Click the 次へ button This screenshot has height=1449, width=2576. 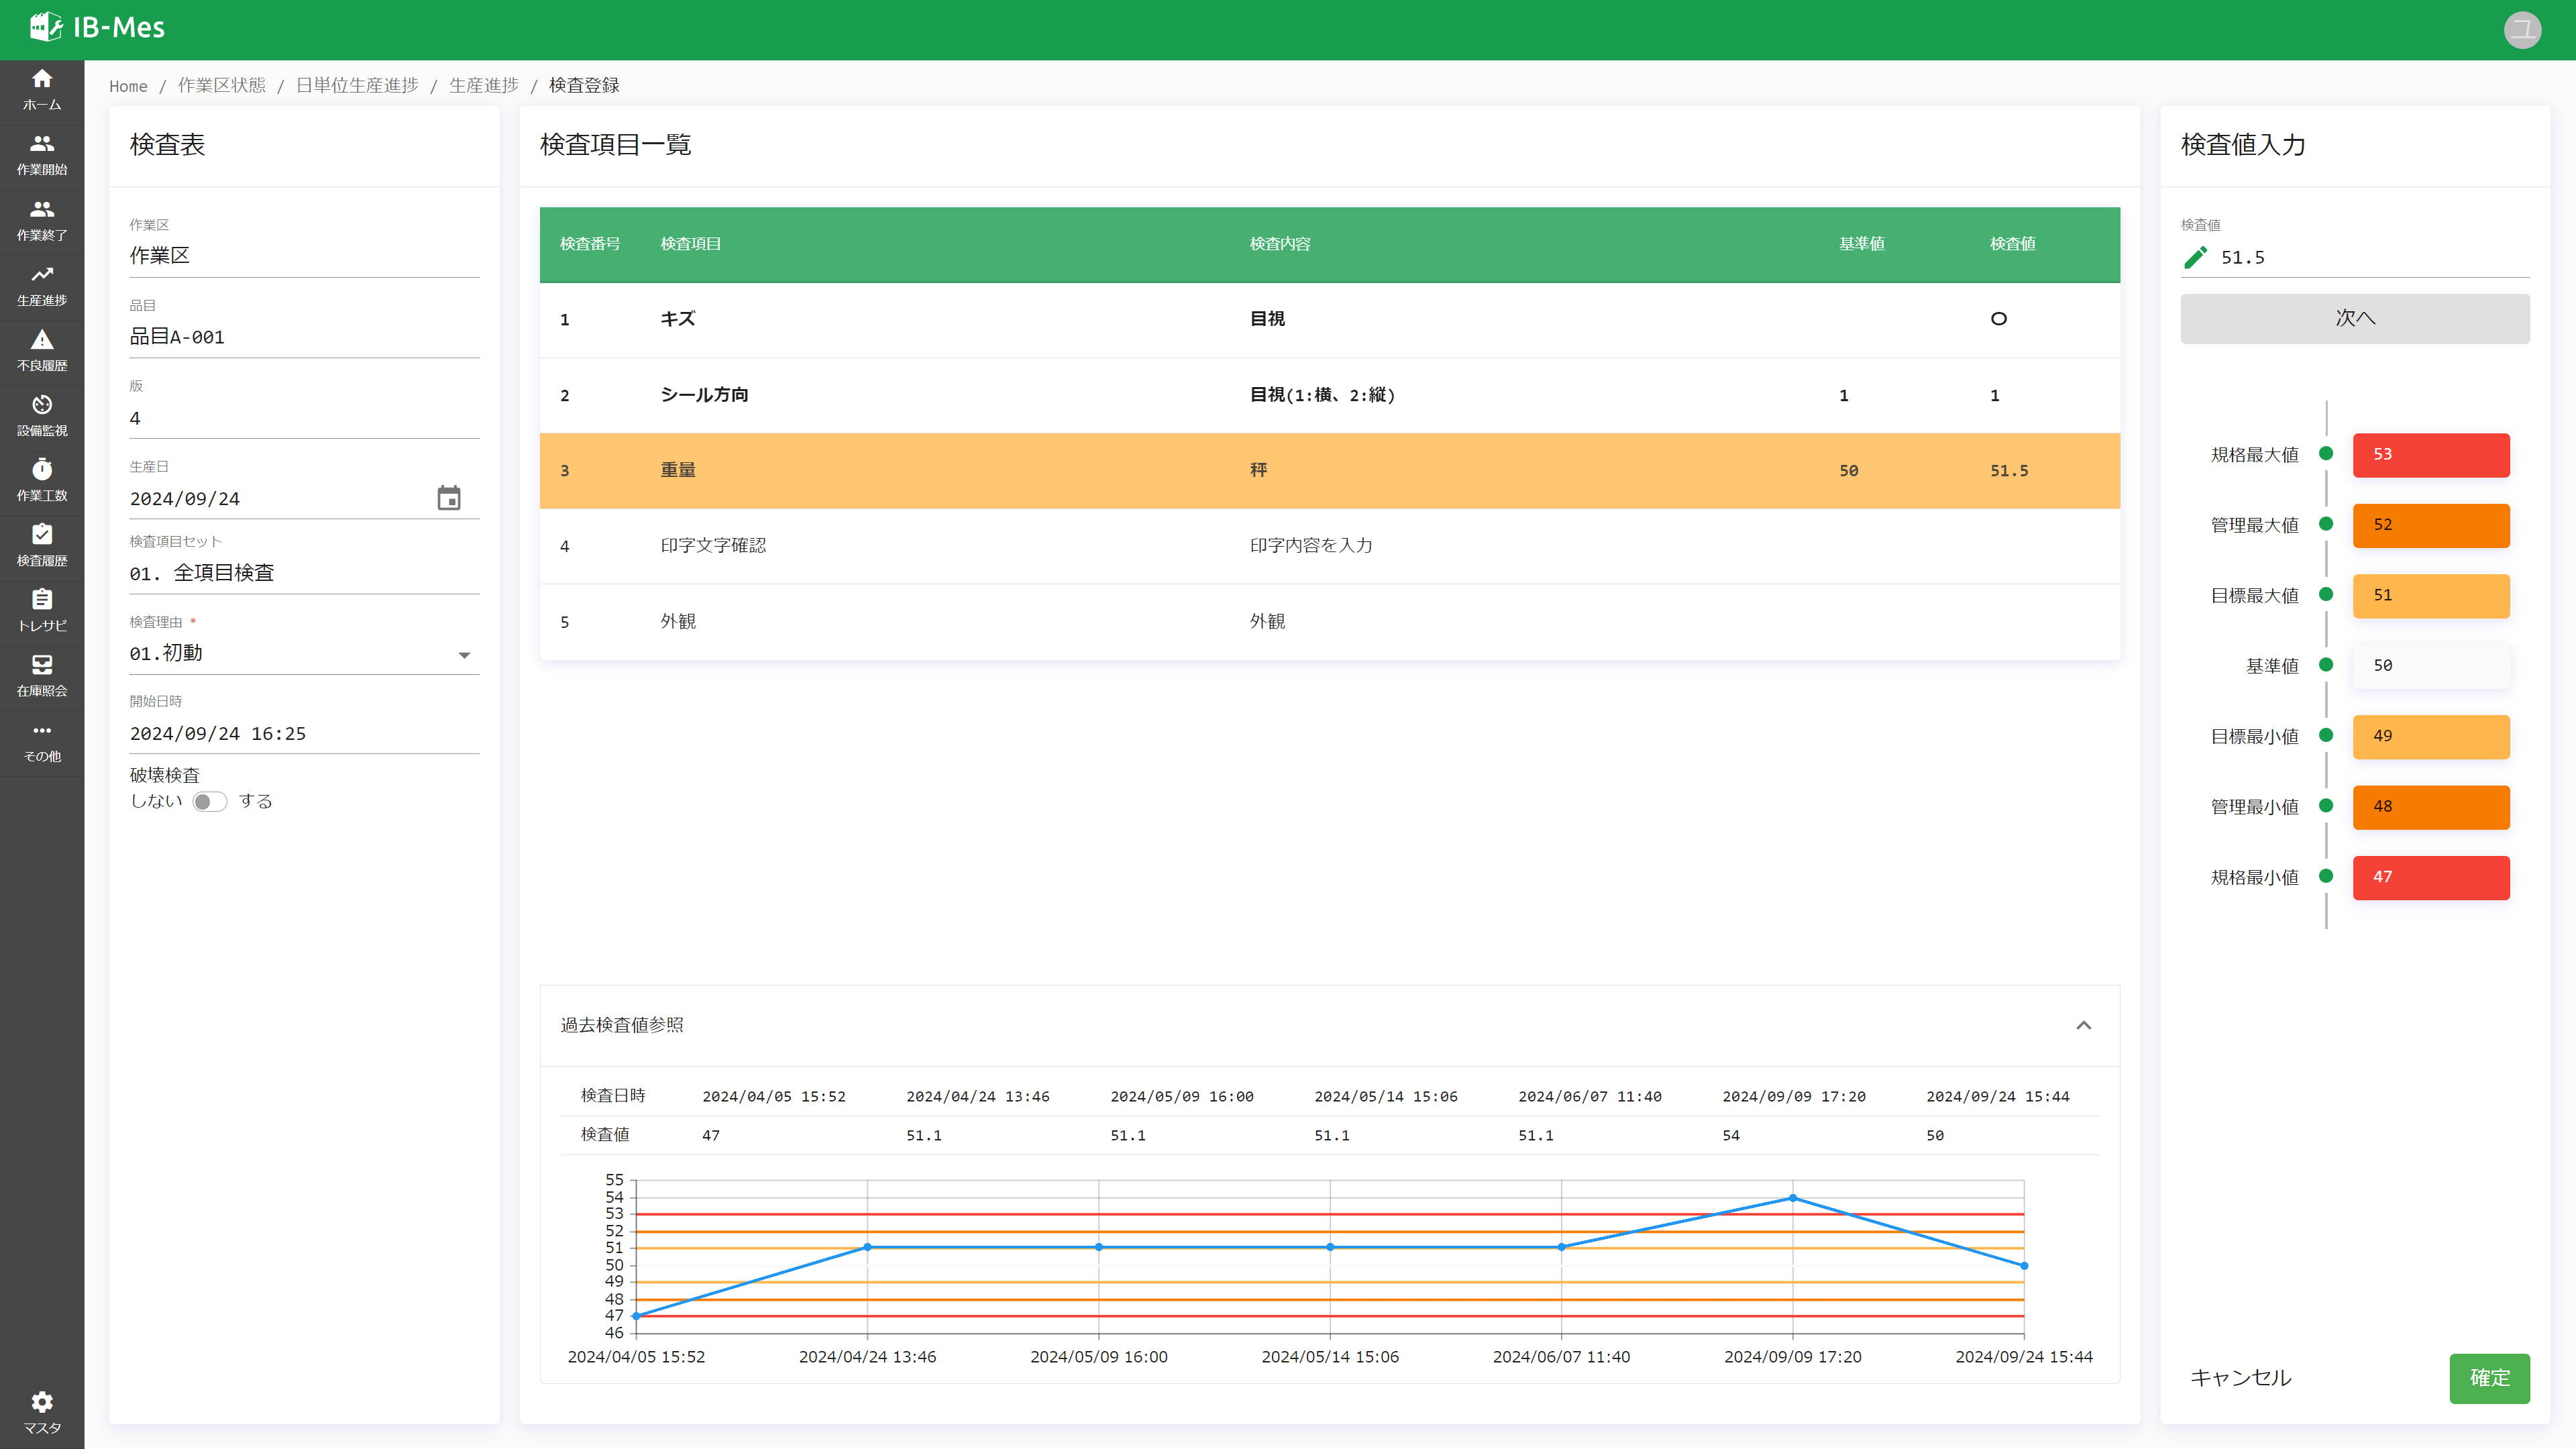click(x=2355, y=318)
